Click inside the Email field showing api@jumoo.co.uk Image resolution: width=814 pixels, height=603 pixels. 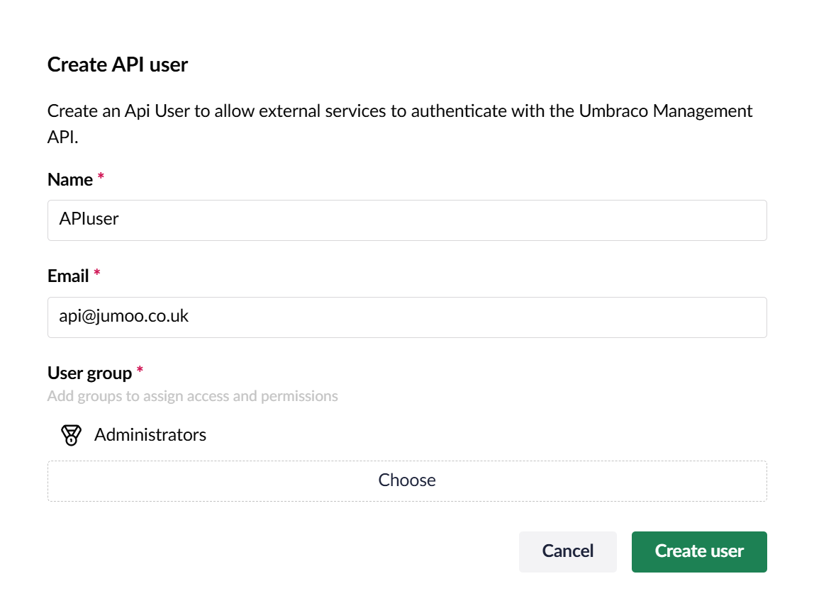(407, 317)
